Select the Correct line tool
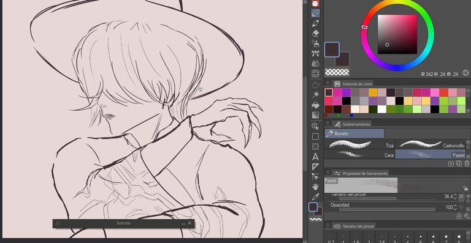 coord(315,176)
